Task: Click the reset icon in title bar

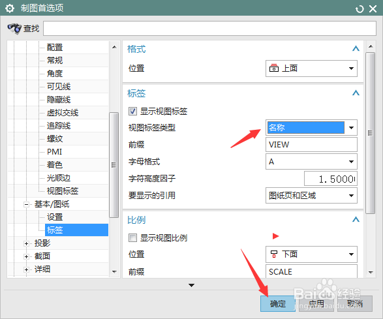Action: click(360, 9)
